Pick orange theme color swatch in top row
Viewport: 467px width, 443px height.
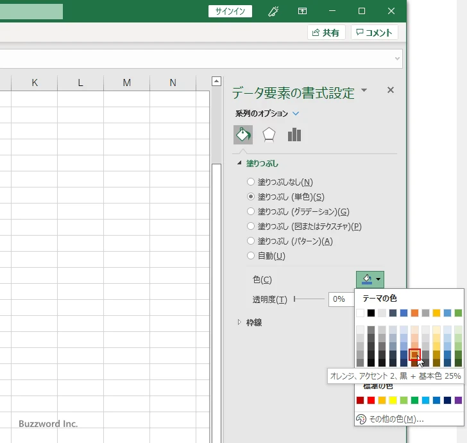(x=414, y=313)
